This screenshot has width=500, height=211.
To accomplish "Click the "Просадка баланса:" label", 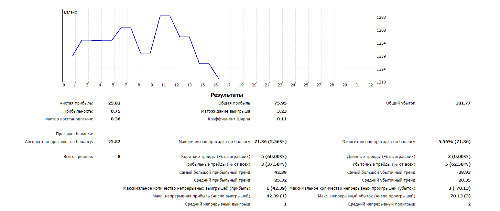I will 74,134.
